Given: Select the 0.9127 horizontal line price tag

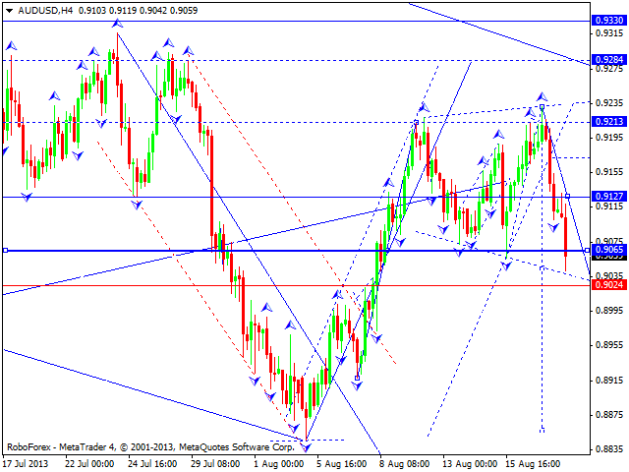Looking at the screenshot, I should (x=606, y=197).
